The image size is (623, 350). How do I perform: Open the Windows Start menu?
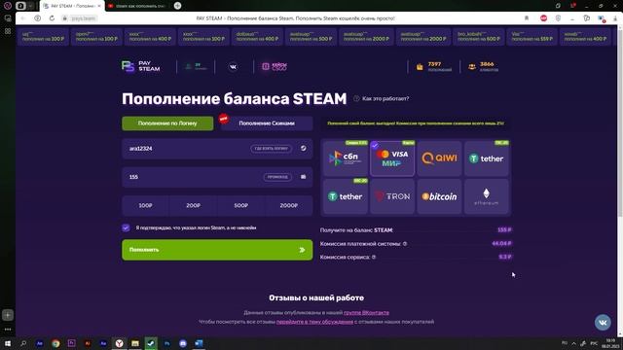tap(8, 343)
